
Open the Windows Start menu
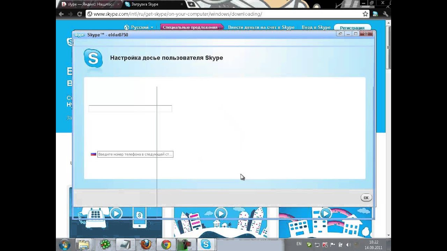(x=64, y=244)
